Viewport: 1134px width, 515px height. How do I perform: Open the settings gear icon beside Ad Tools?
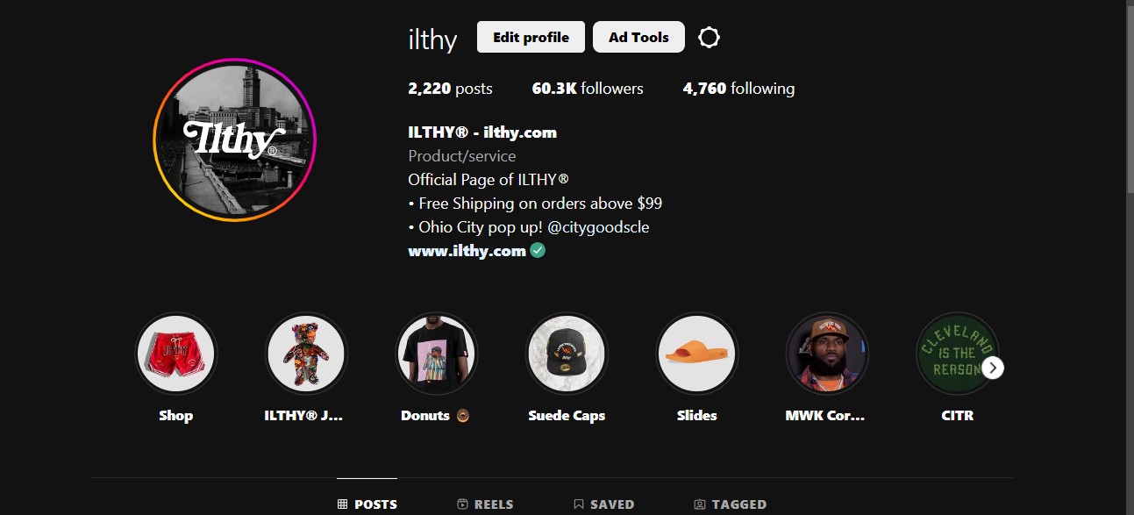tap(709, 37)
